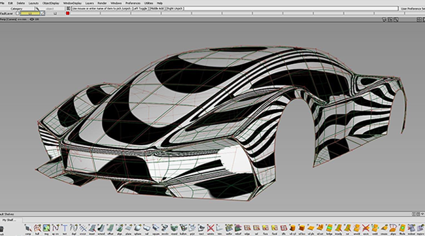Click the prompt line input field

(290, 8)
